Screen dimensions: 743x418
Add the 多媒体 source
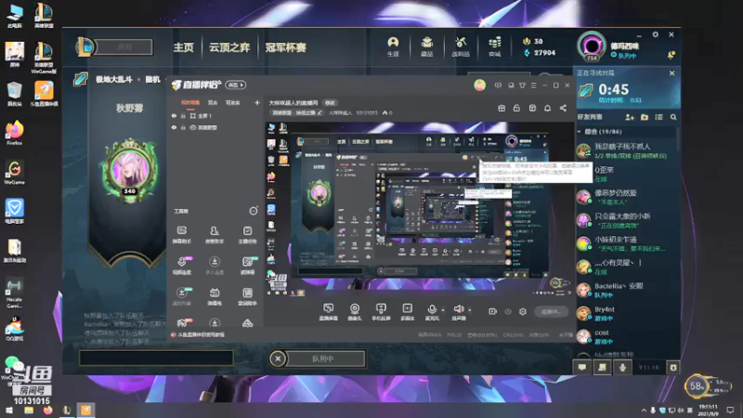click(x=407, y=312)
